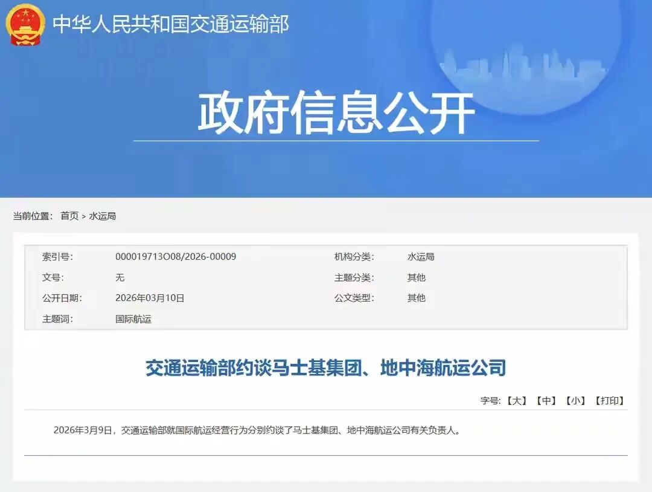Image resolution: width=652 pixels, height=492 pixels.
Task: Click the 主题分类 value 其他
Action: (416, 277)
